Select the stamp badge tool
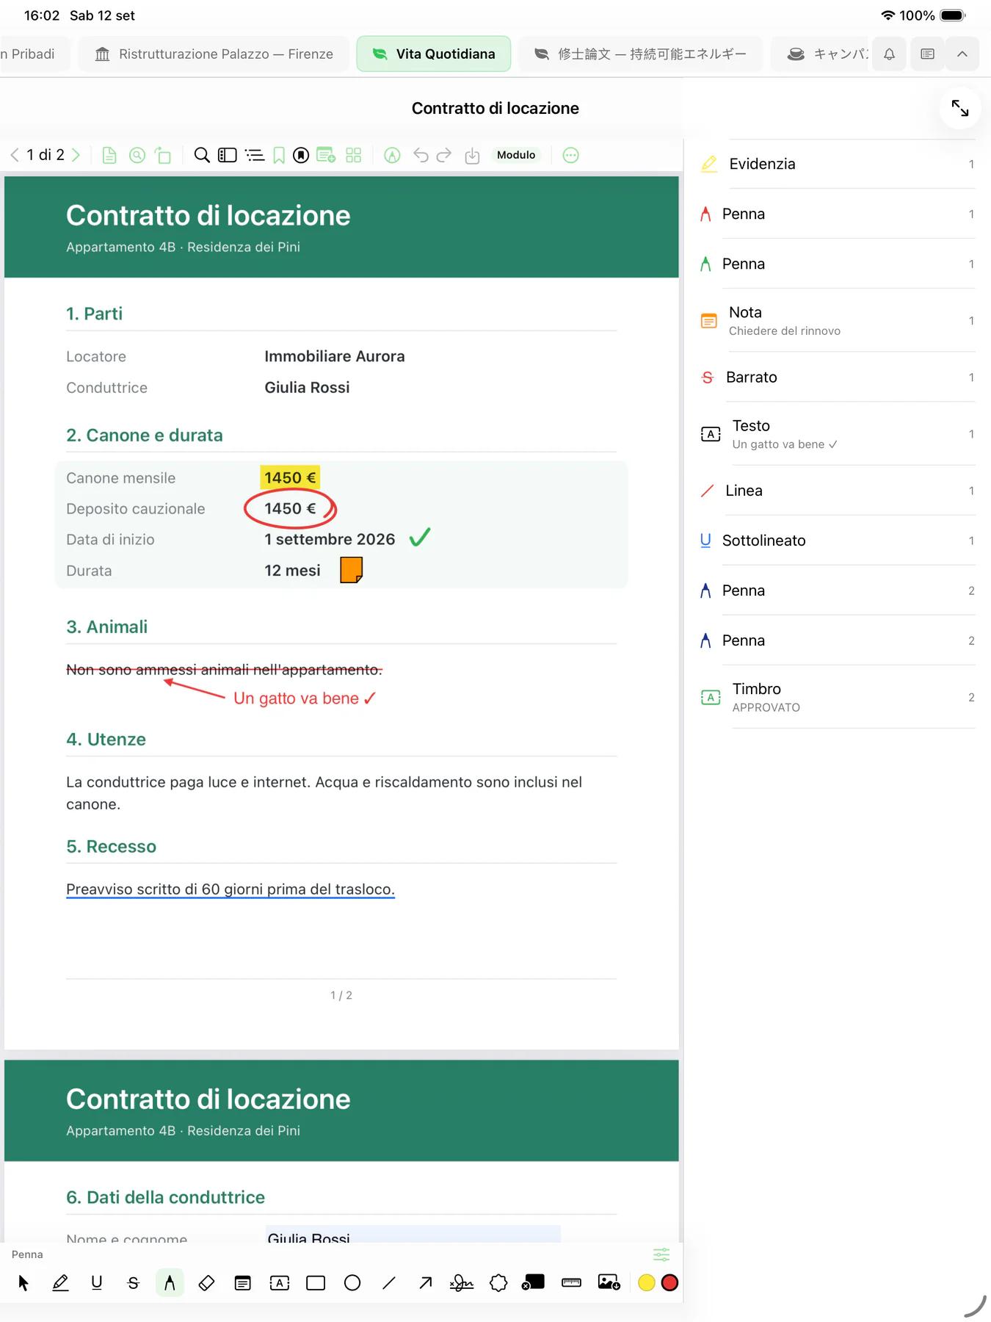Viewport: 991px width, 1322px height. coord(498,1282)
